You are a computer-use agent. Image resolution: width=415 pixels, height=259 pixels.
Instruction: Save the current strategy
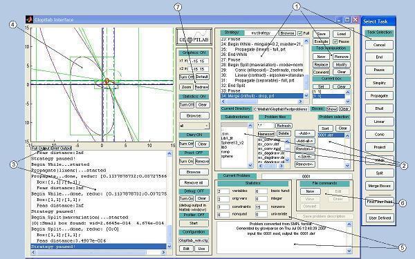[321, 34]
